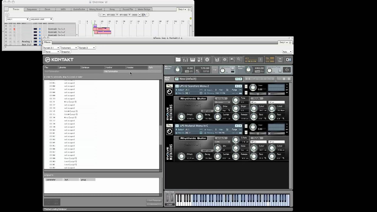This screenshot has height=212, width=377.
Task: Click Purge on LPS 02 Scorefare instrument
Action: (235, 90)
